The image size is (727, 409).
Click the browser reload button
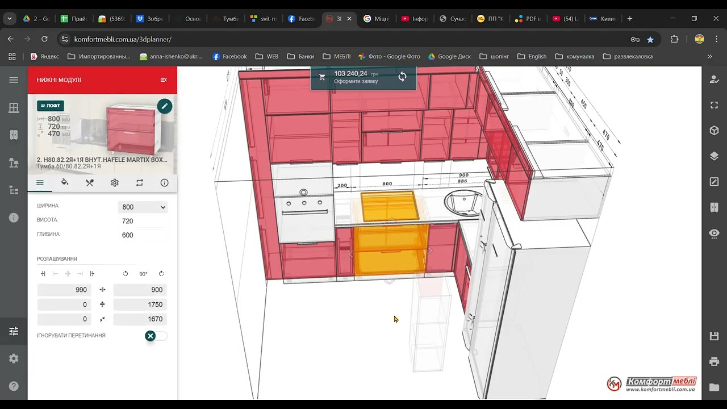(x=44, y=39)
